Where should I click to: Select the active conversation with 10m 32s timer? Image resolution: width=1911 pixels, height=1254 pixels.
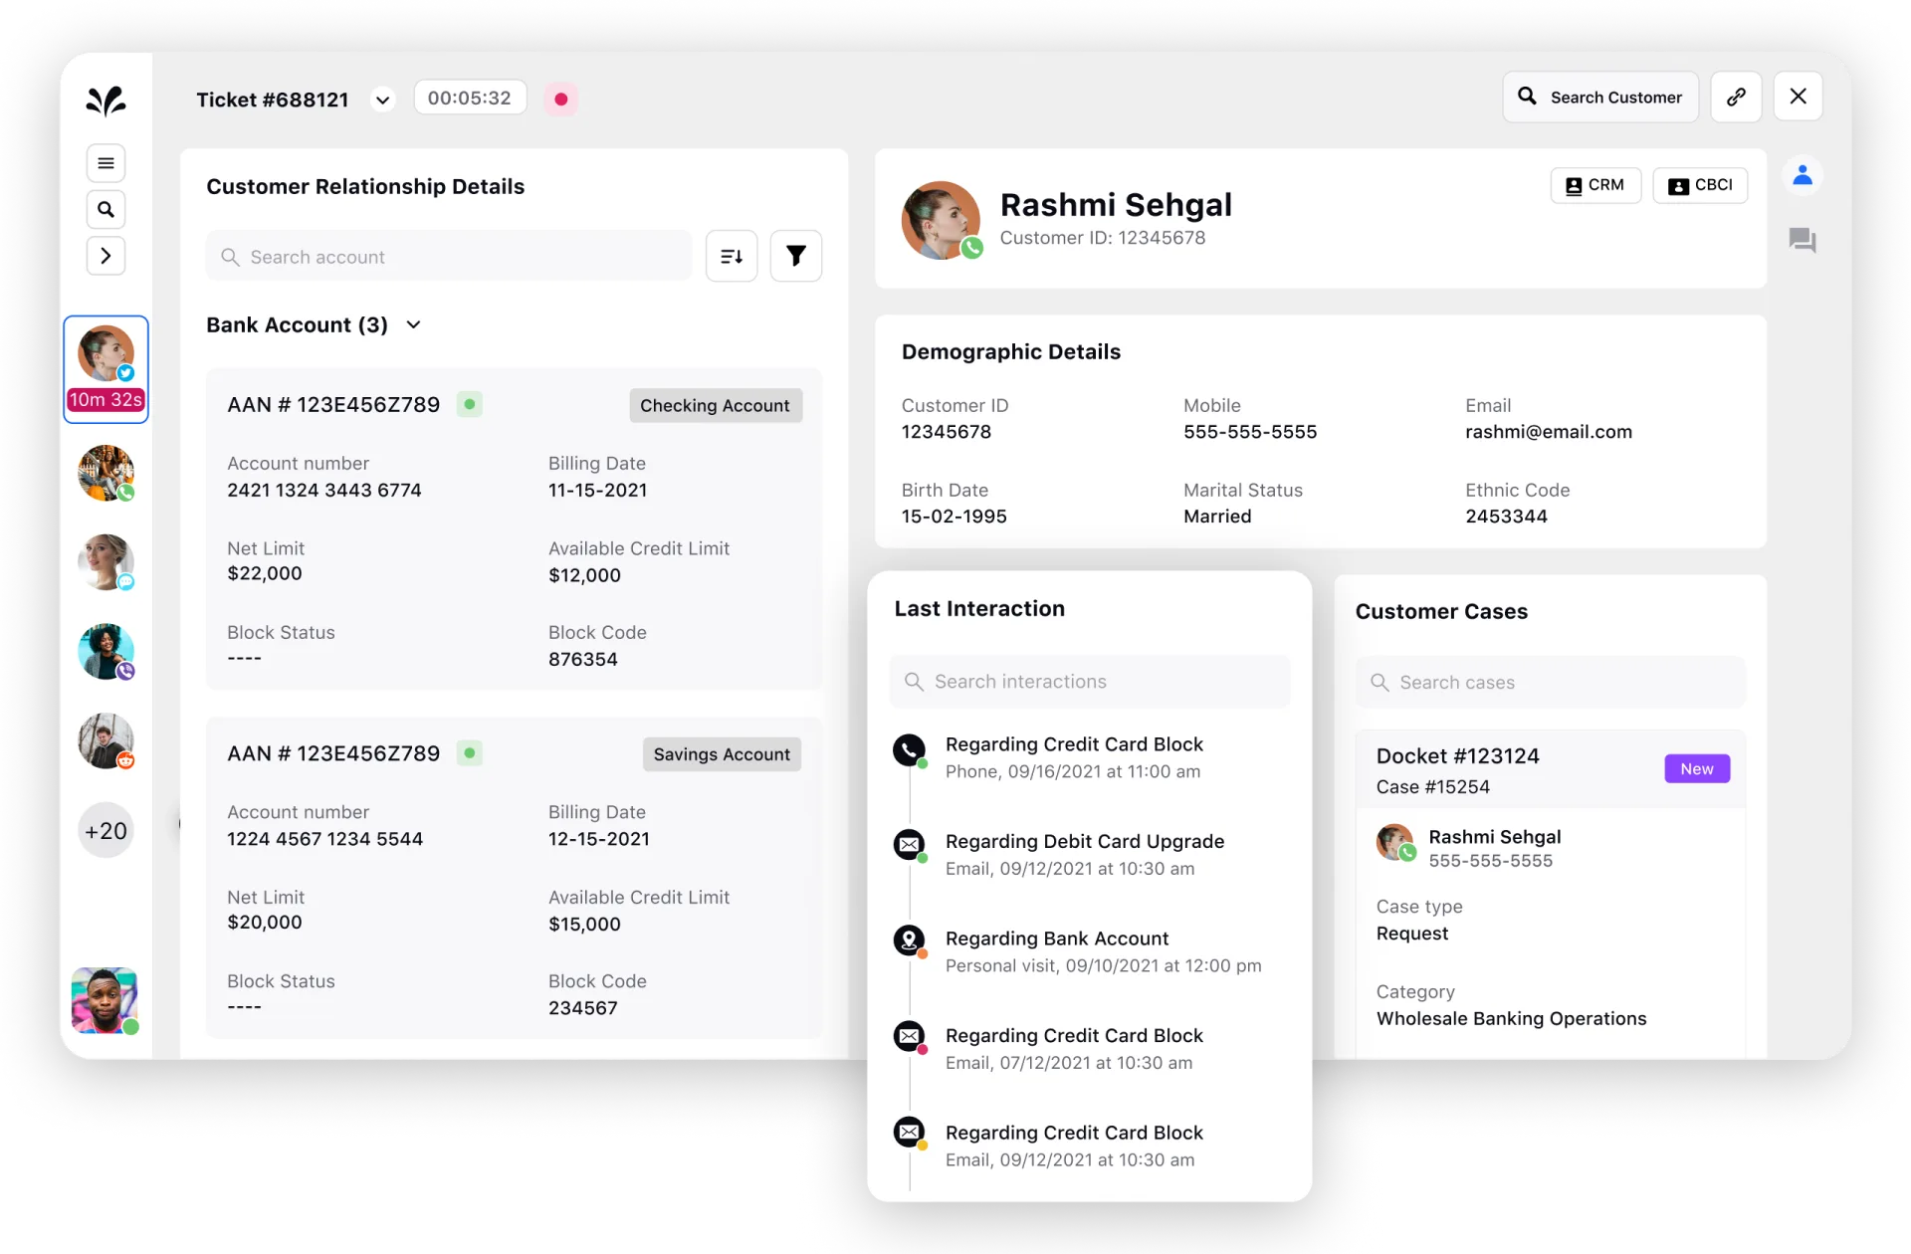click(106, 368)
